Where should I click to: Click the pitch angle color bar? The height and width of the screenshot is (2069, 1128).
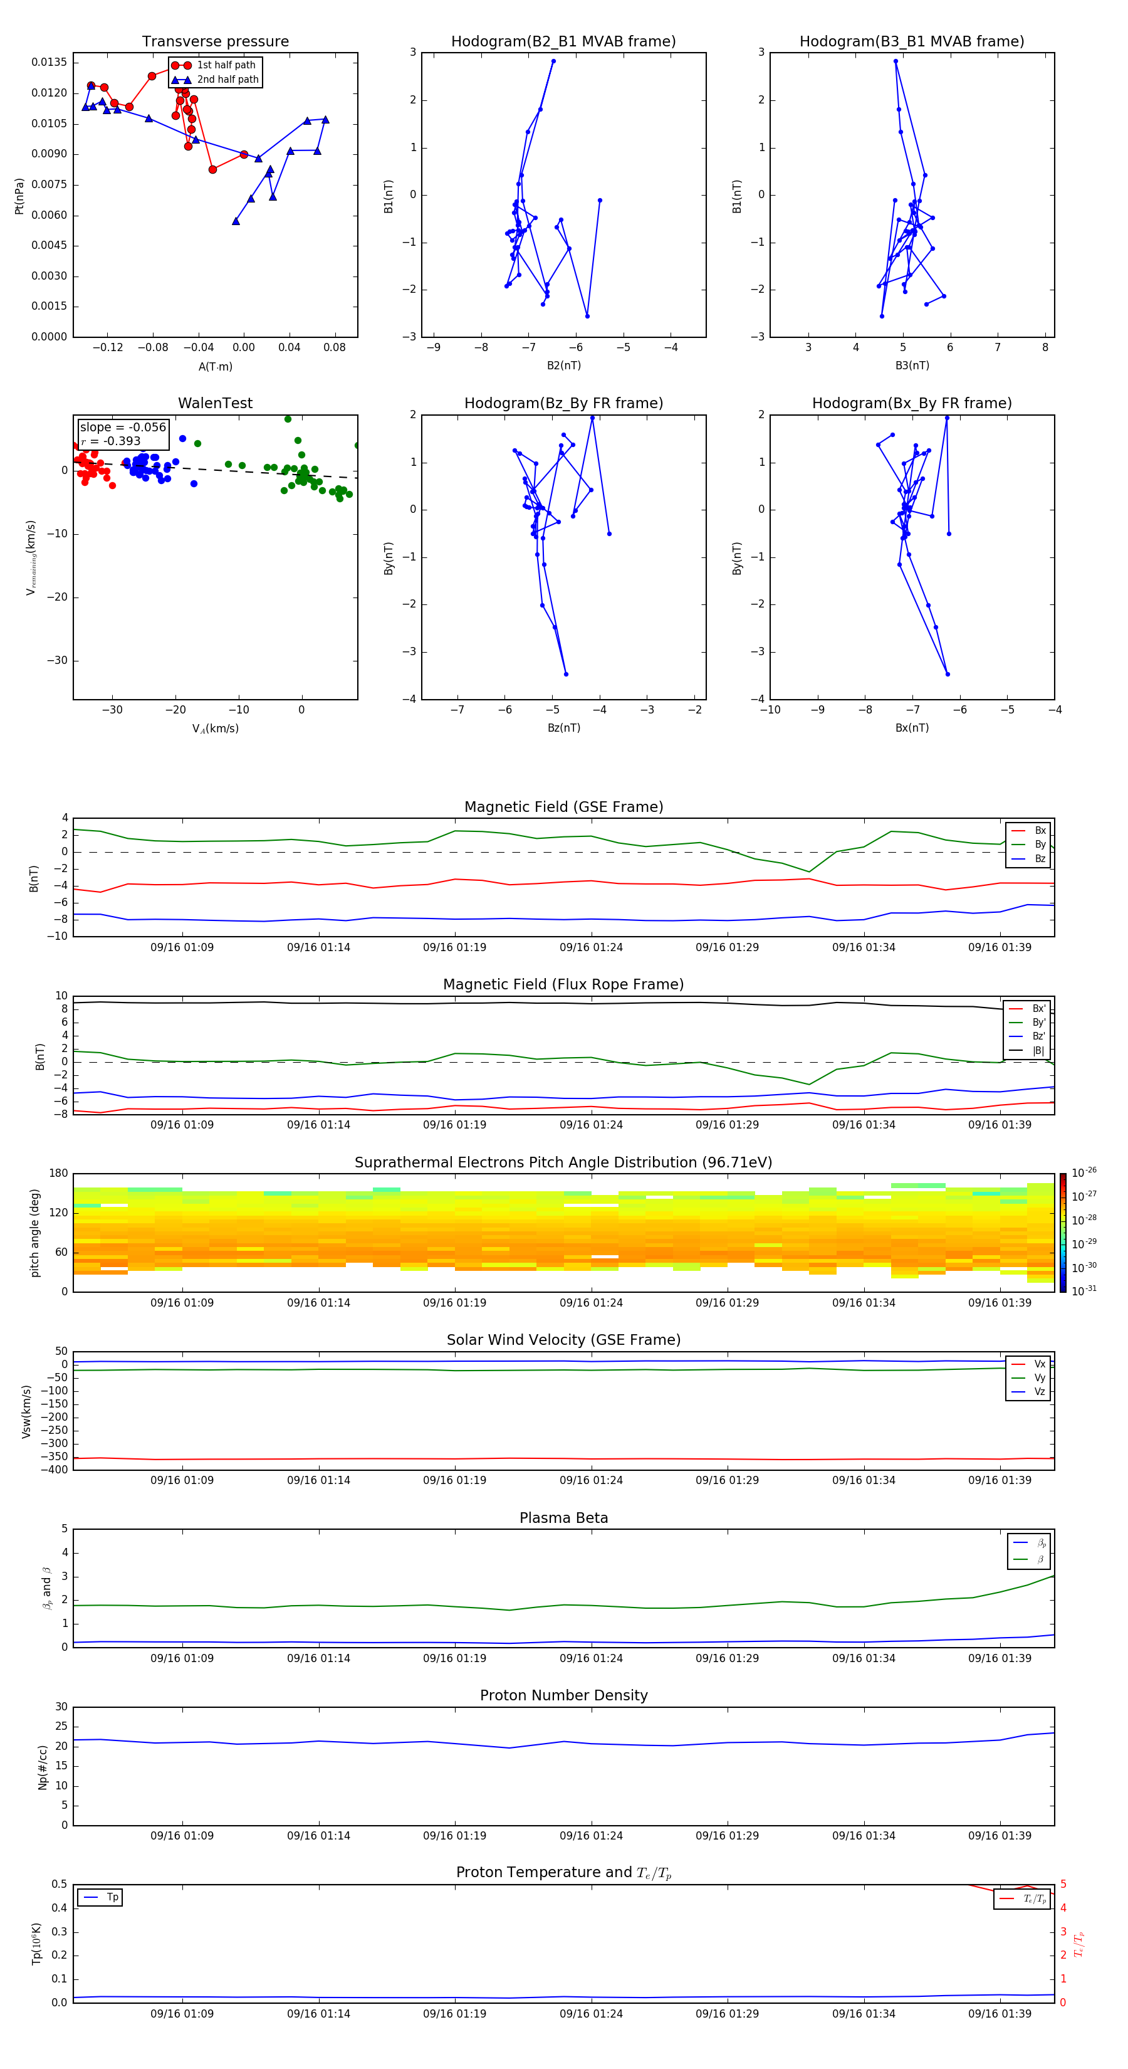1062,1233
